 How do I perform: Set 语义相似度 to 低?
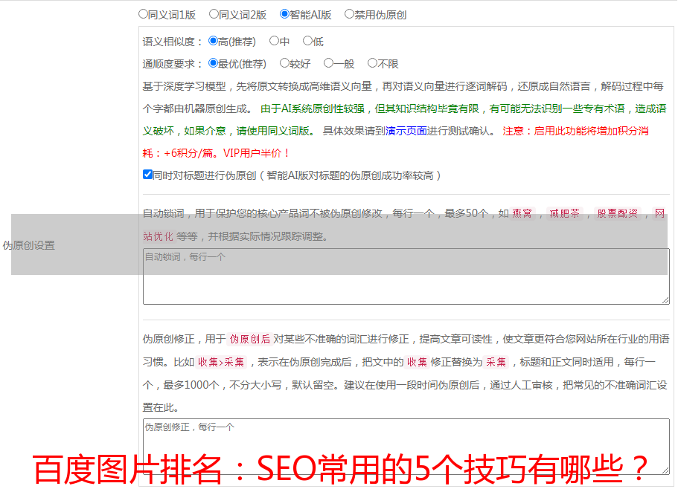307,41
